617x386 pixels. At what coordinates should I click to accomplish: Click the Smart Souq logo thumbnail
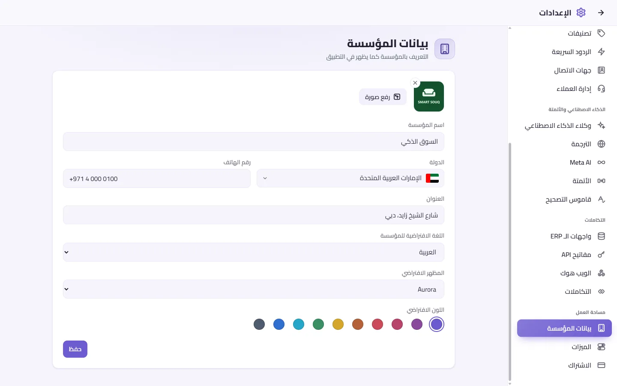coord(429,96)
